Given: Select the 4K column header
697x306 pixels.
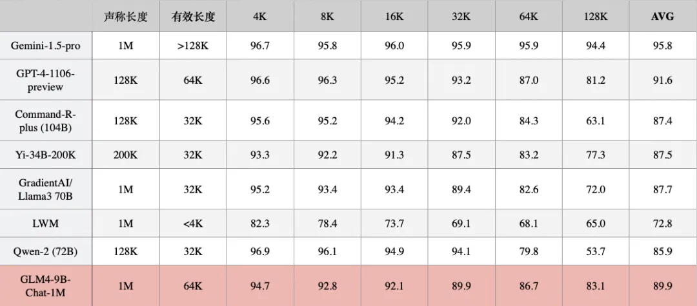Looking at the screenshot, I should [x=260, y=17].
